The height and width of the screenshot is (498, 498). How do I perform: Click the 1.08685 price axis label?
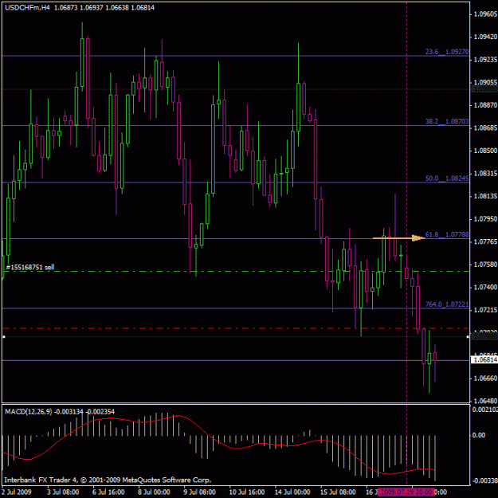(485, 127)
